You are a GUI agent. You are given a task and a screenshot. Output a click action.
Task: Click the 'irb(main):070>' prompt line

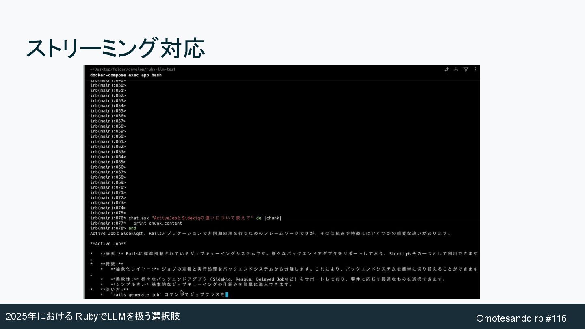coord(108,188)
